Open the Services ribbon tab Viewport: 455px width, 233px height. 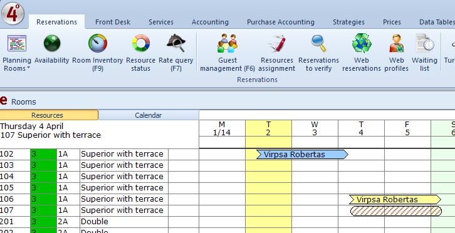[x=161, y=22]
